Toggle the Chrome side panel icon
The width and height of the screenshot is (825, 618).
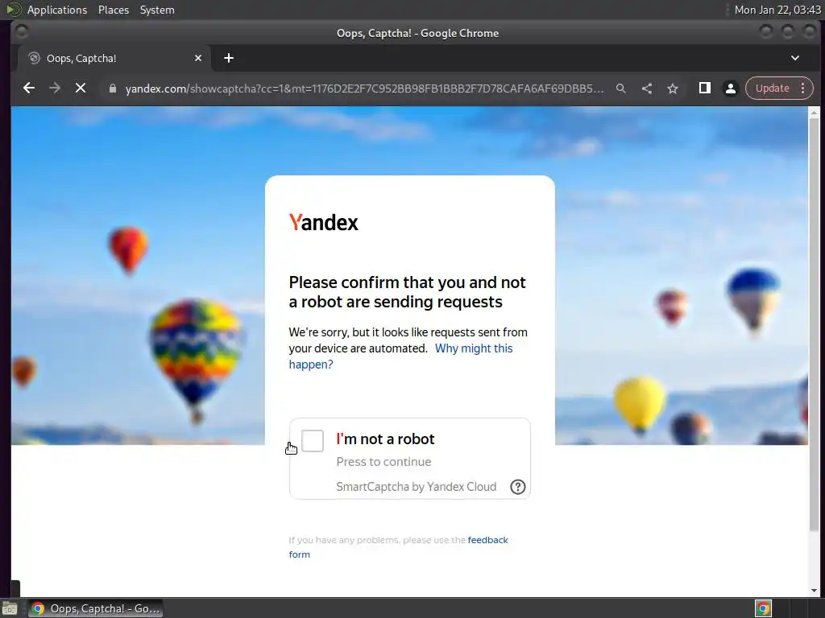704,89
